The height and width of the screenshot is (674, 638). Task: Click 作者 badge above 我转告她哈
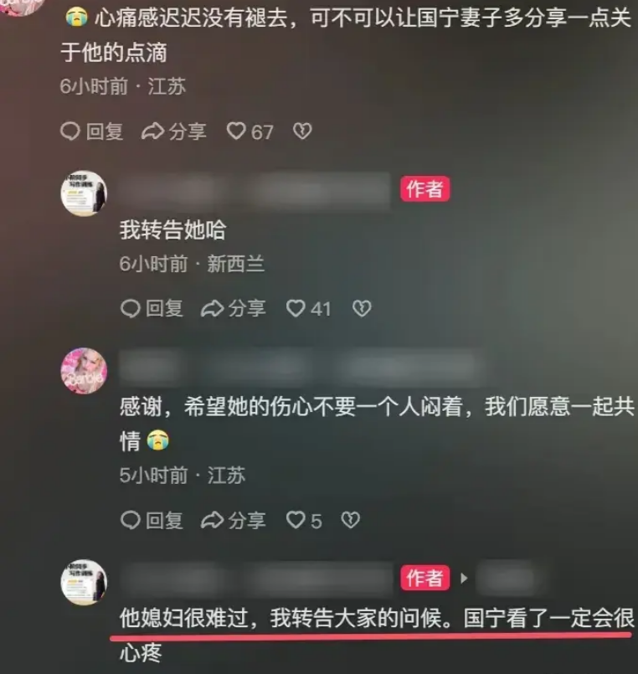pos(424,188)
